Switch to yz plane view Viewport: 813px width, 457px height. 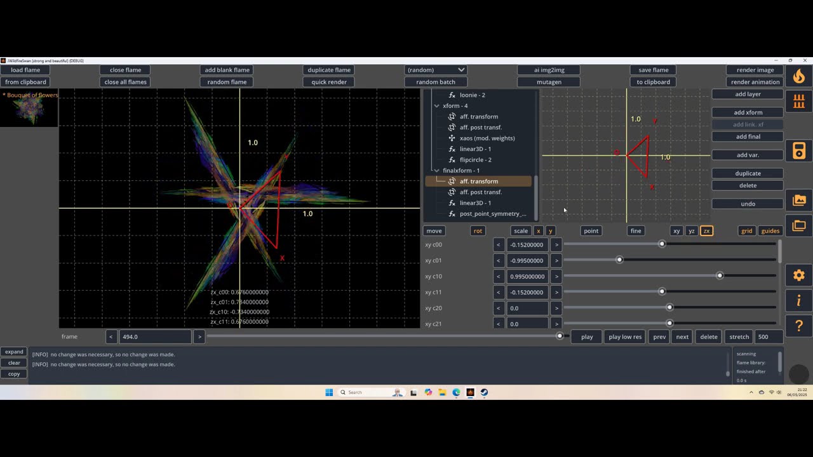692,231
